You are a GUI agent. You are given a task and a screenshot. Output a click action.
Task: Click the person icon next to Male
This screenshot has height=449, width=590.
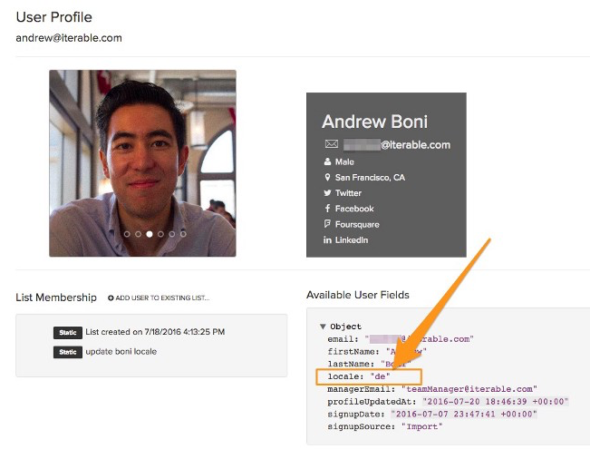tap(327, 162)
